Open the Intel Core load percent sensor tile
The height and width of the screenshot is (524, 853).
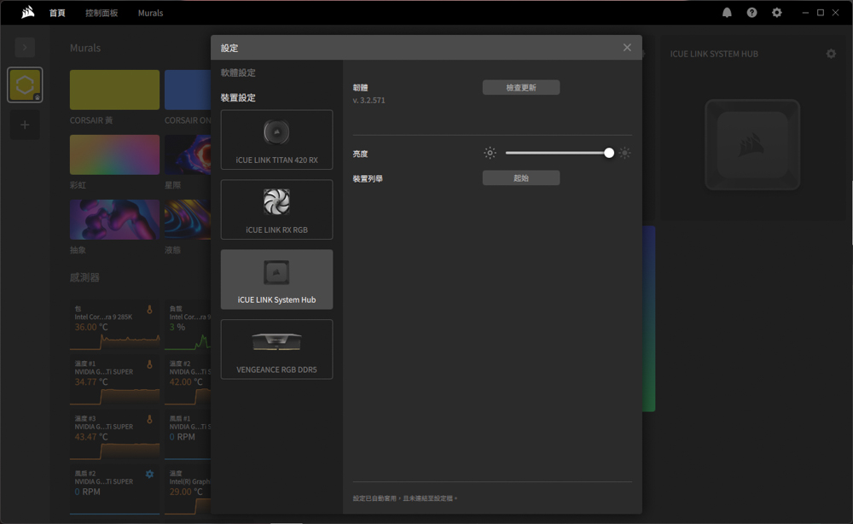click(x=188, y=325)
